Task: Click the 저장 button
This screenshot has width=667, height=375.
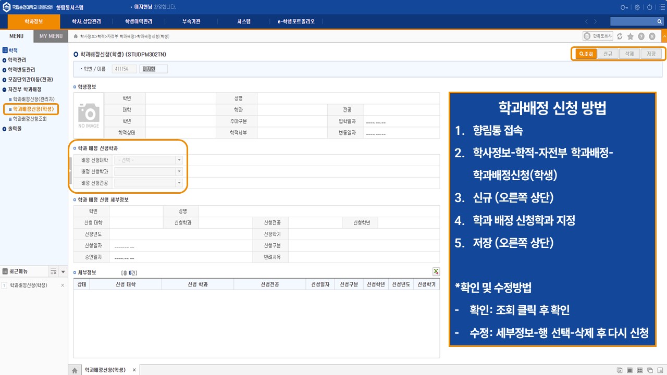Action: 651,54
